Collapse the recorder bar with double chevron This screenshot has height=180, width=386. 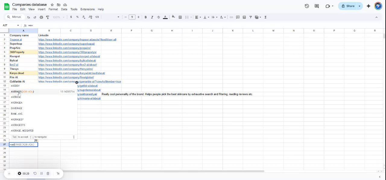[x=9, y=173]
